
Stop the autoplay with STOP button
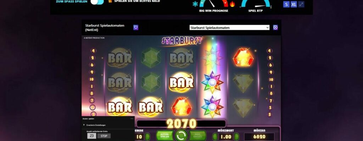point(104,136)
